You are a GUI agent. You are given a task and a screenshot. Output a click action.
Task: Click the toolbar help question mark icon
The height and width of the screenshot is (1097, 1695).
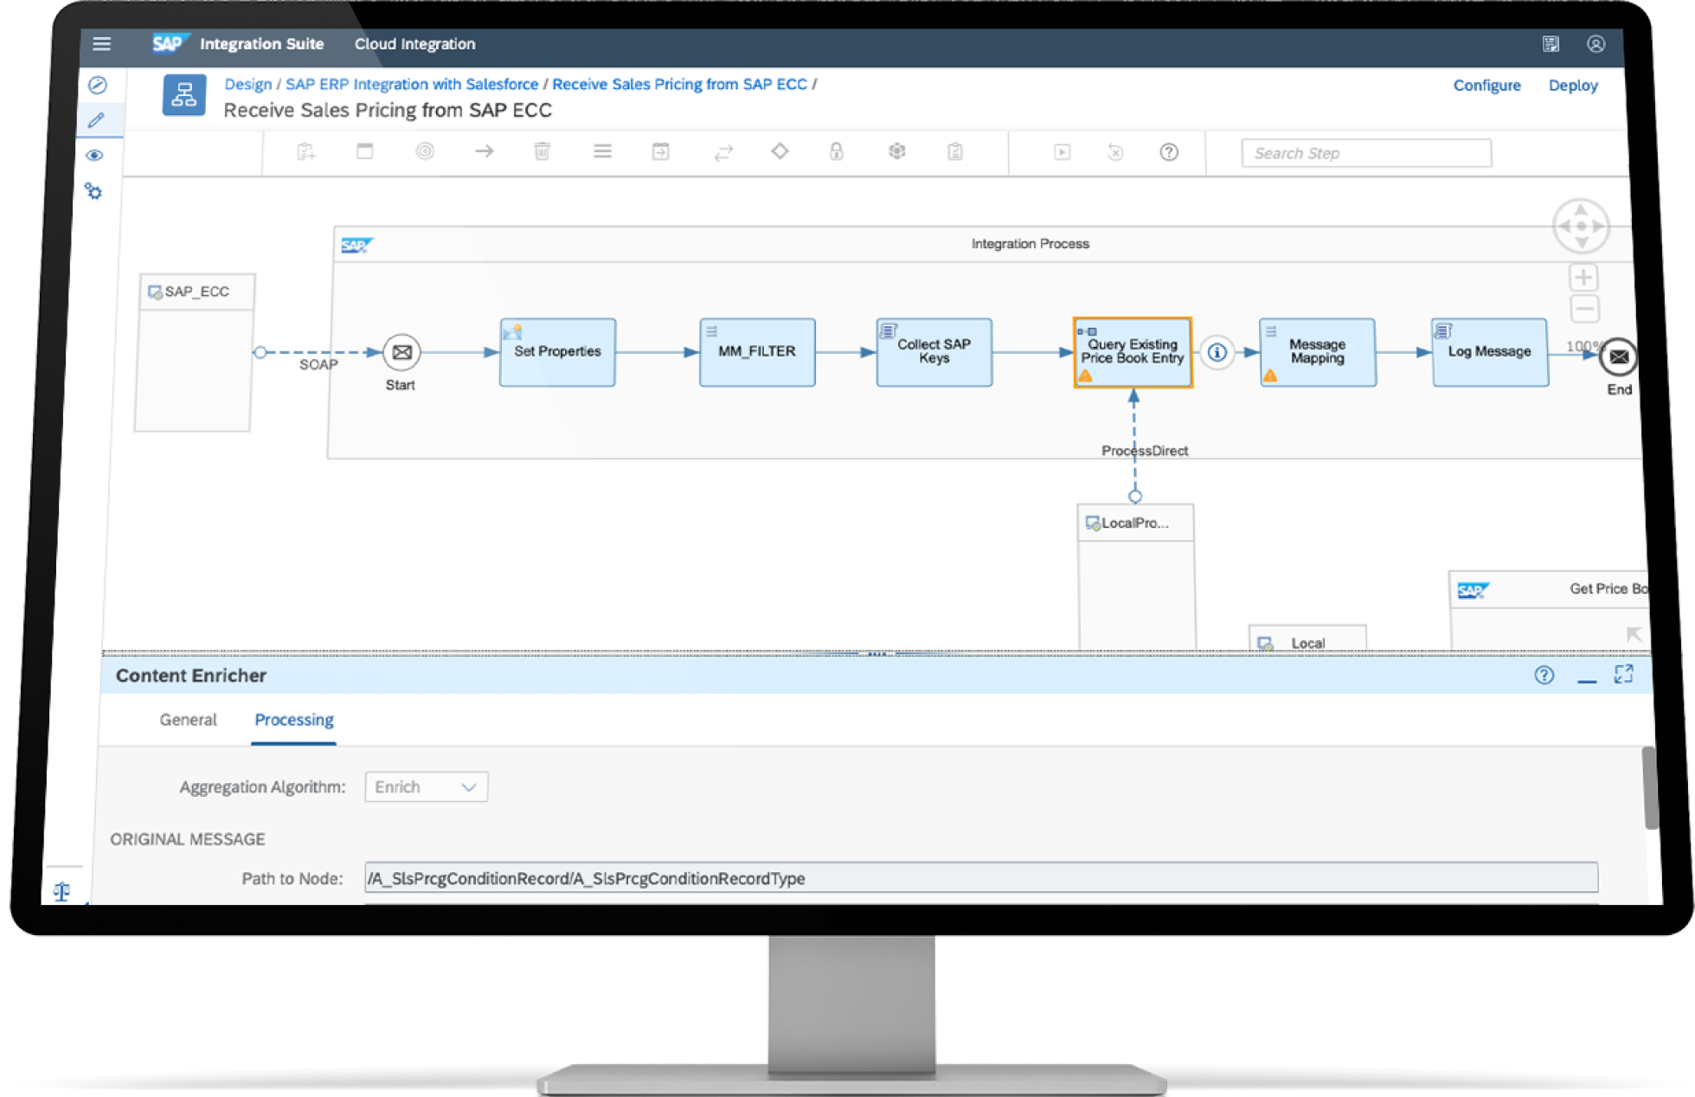pos(1168,152)
